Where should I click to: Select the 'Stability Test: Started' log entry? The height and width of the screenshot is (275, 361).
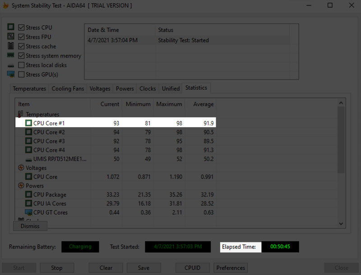(183, 40)
